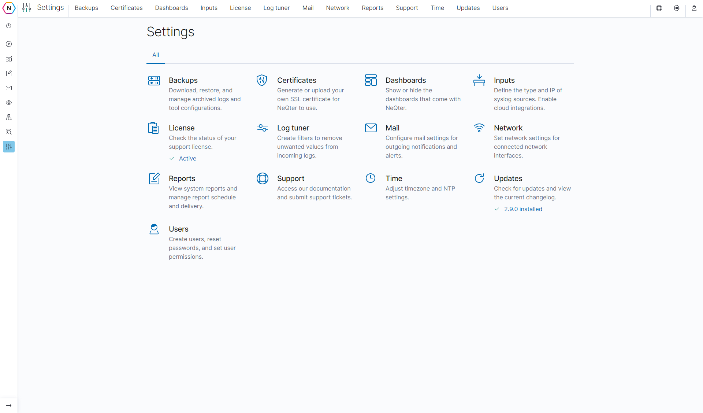This screenshot has height=413, width=703.
Task: Click the Time clock card icon
Action: [371, 178]
